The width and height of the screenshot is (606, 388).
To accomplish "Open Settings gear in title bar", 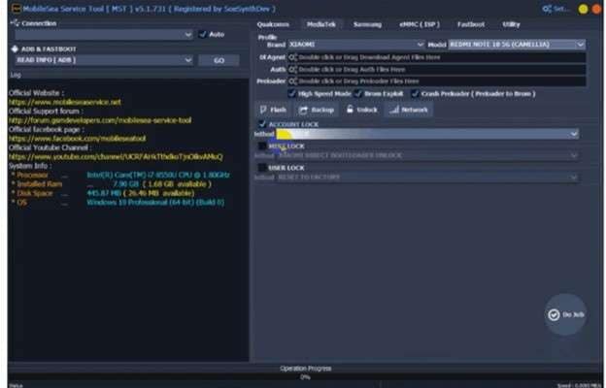I will pyautogui.click(x=547, y=9).
